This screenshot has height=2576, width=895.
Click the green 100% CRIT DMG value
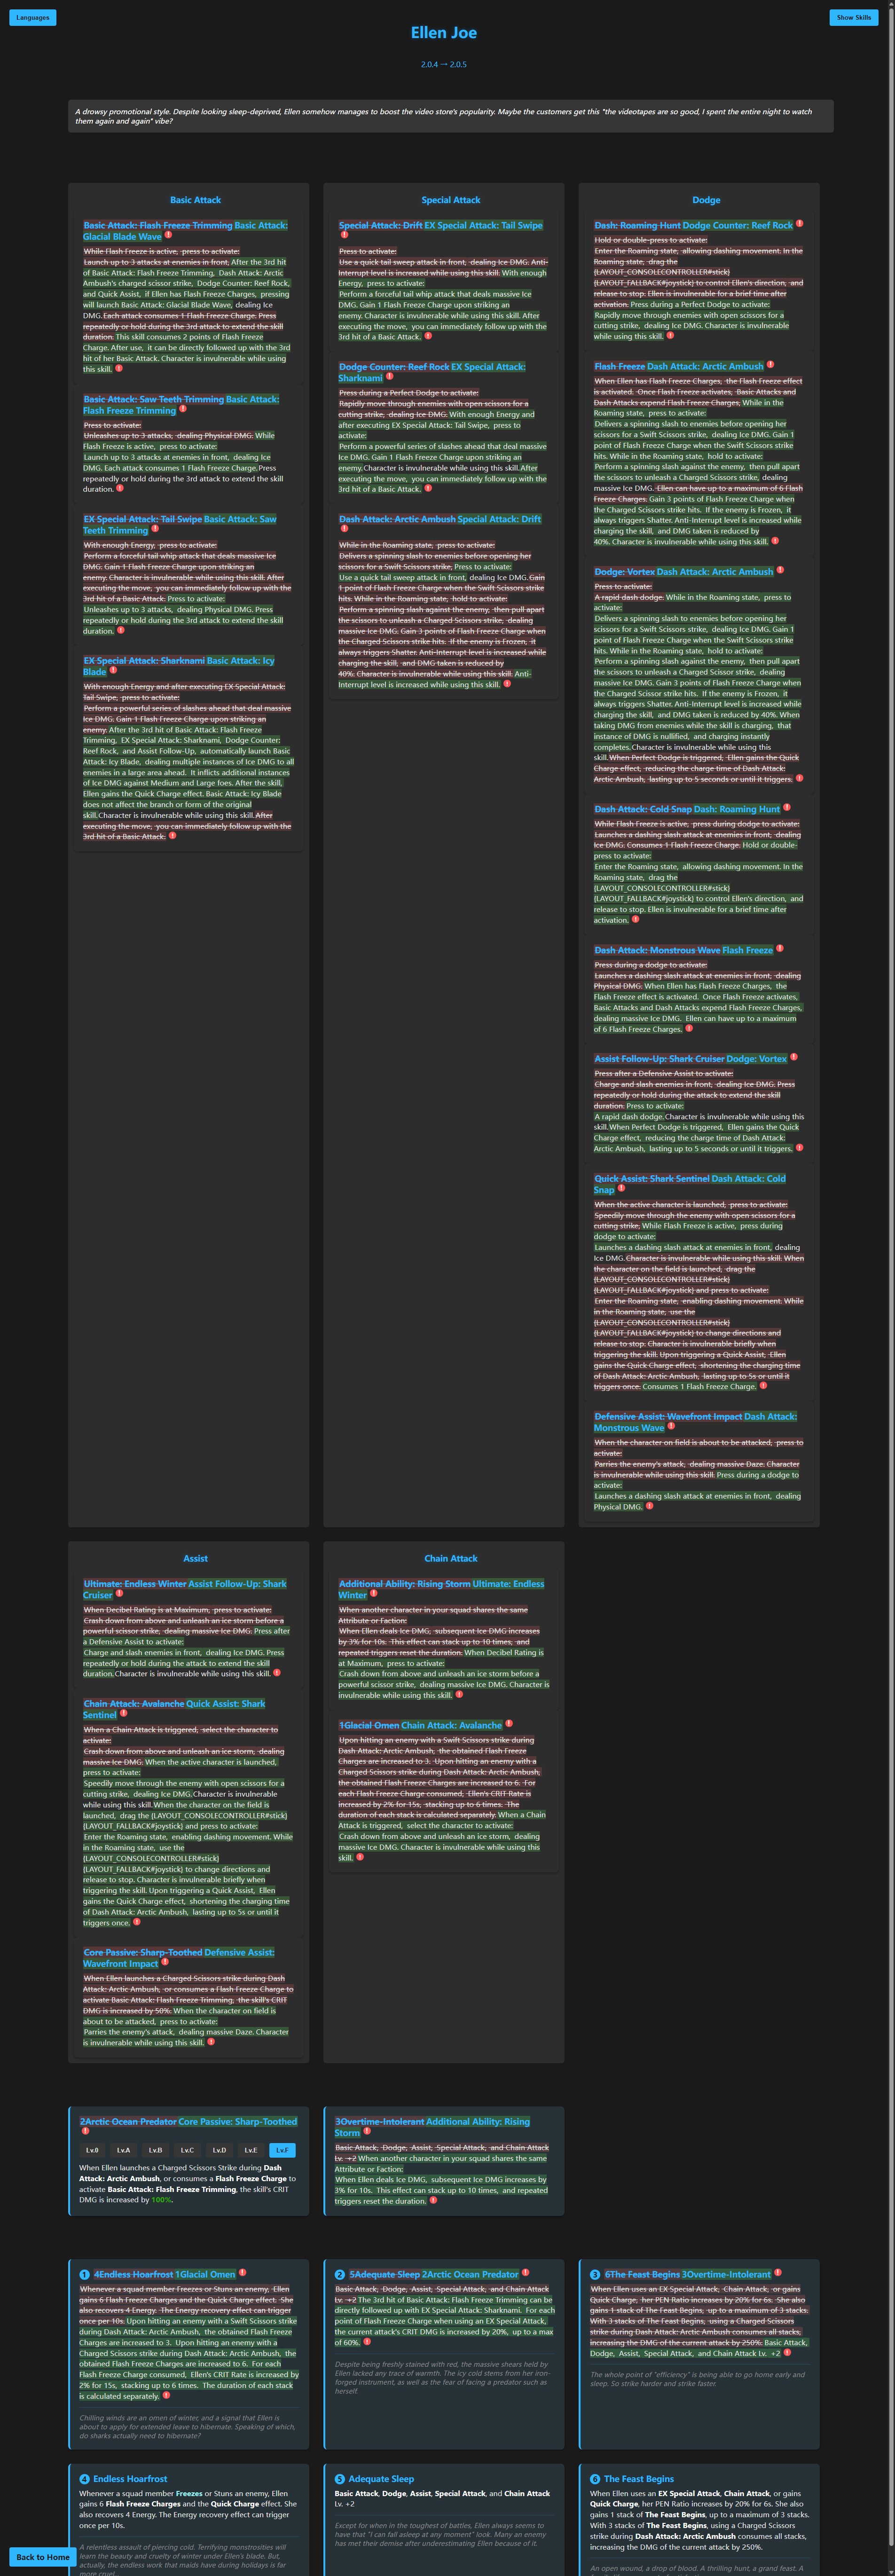pyautogui.click(x=162, y=2200)
